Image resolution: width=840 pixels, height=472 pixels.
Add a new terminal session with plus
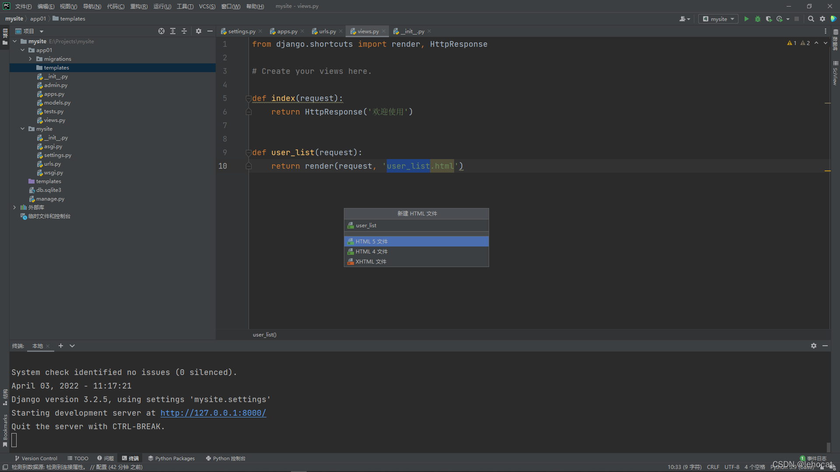[61, 346]
